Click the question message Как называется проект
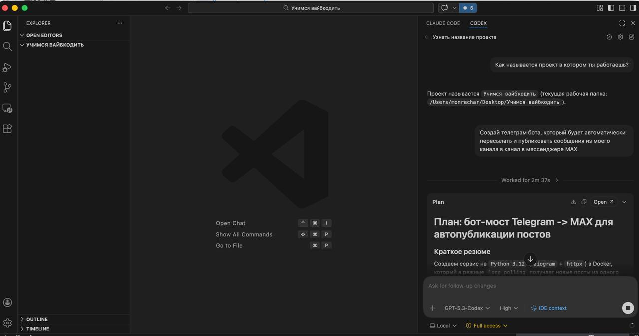The image size is (639, 336). click(562, 65)
